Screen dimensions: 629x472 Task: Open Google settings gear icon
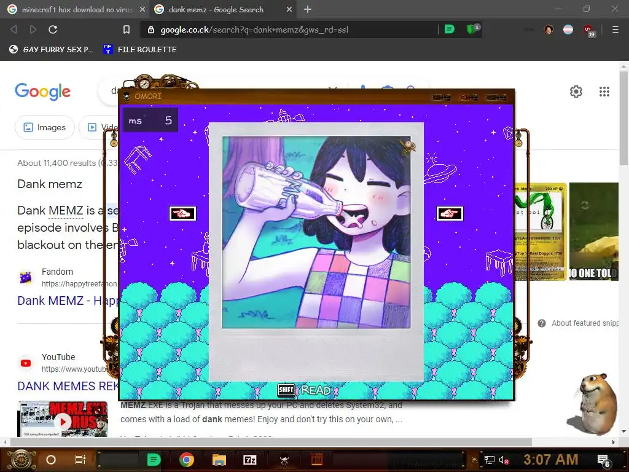[x=576, y=92]
